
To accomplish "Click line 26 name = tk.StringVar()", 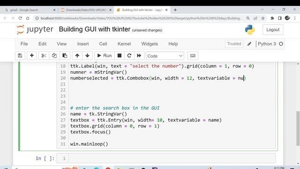I will pos(98,114).
